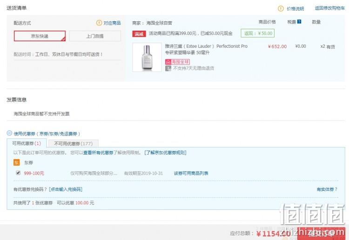Click the 对应商品 warning icon

coord(99,23)
